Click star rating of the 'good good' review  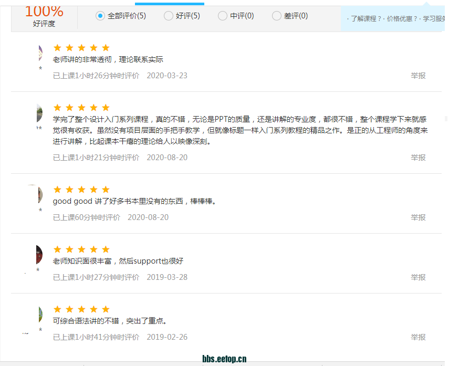(81, 190)
